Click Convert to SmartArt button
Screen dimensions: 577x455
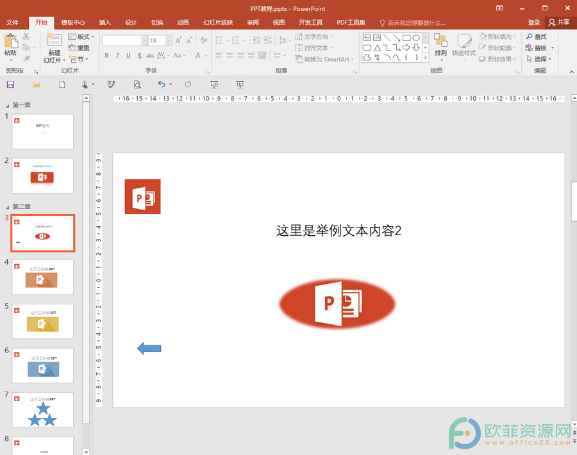coord(324,59)
